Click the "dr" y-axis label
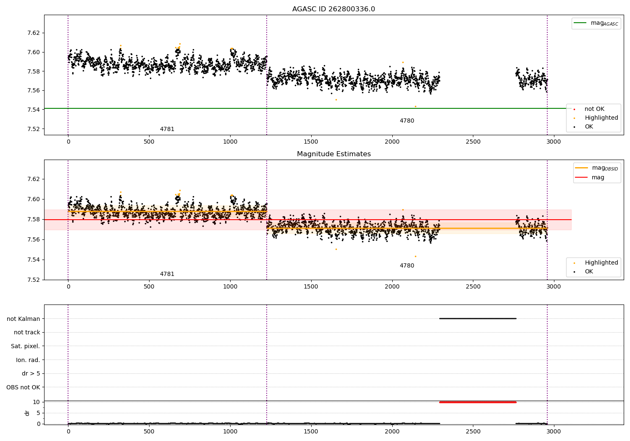This screenshot has height=441, width=630. 27,413
